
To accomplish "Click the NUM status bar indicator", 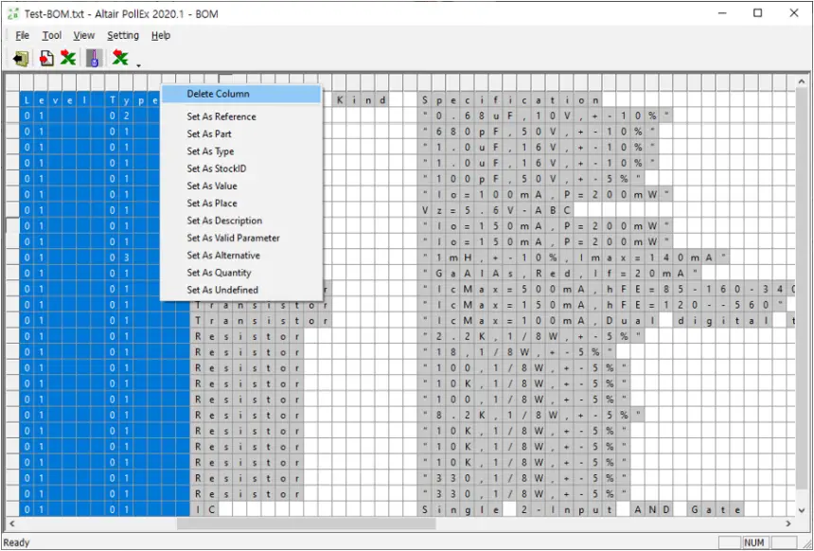I will [x=754, y=542].
